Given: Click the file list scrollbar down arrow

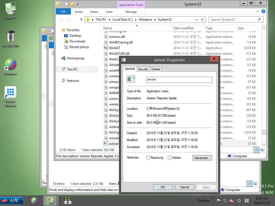Looking at the screenshot, I should tap(264, 144).
